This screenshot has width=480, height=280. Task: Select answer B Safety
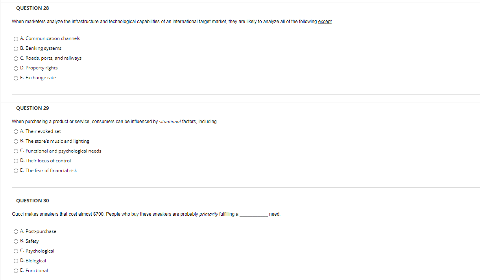coord(16,241)
